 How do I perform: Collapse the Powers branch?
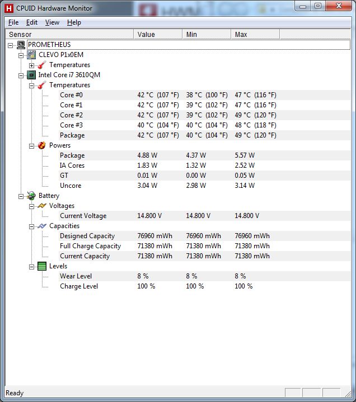[x=31, y=146]
